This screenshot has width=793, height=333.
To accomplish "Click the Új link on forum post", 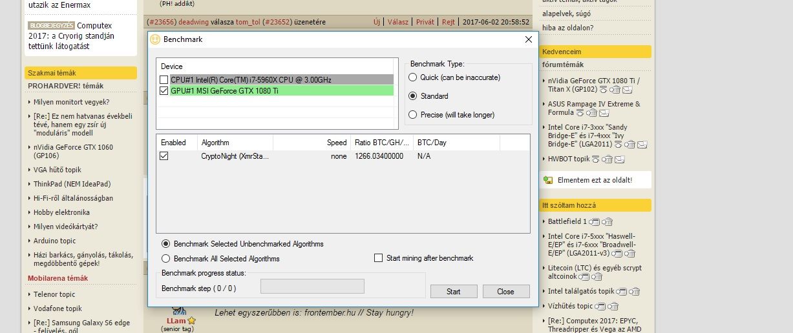I will tap(377, 22).
